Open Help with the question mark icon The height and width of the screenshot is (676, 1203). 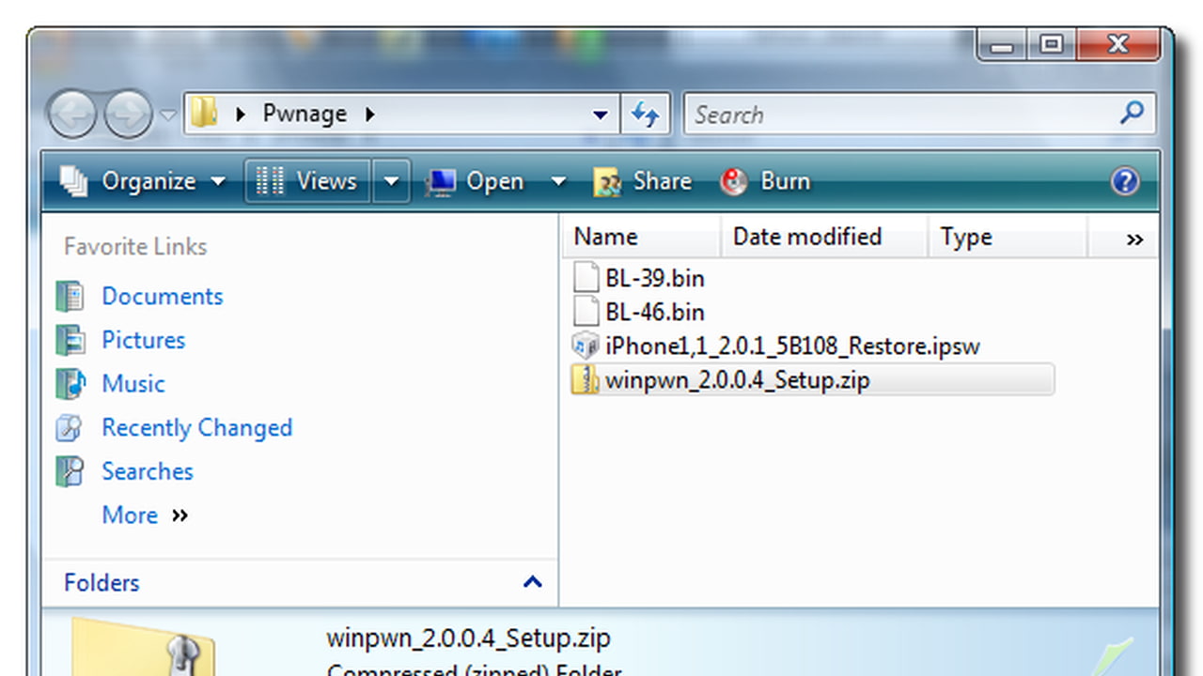click(1125, 181)
